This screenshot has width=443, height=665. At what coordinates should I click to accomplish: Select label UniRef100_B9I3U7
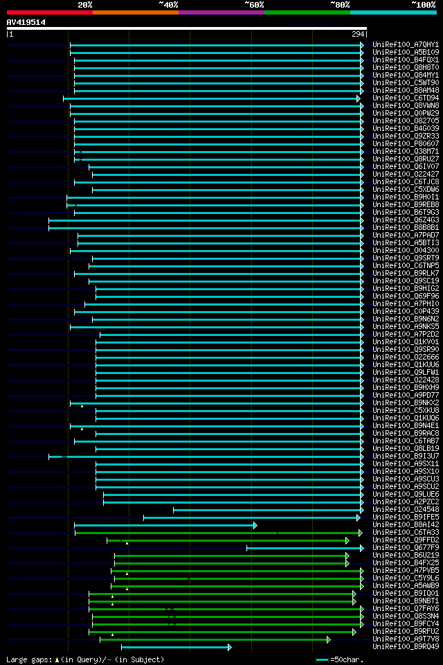point(406,456)
